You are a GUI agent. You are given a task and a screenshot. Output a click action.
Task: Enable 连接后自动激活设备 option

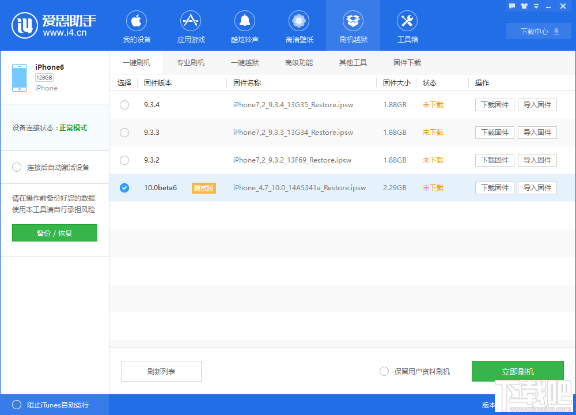(x=17, y=167)
